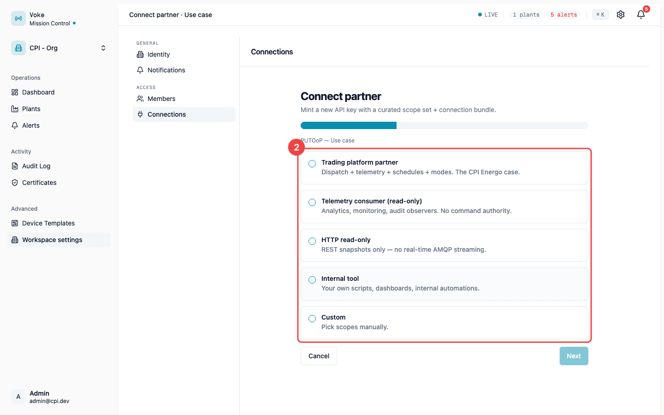Open notifications bell with badge 5

[x=641, y=15]
